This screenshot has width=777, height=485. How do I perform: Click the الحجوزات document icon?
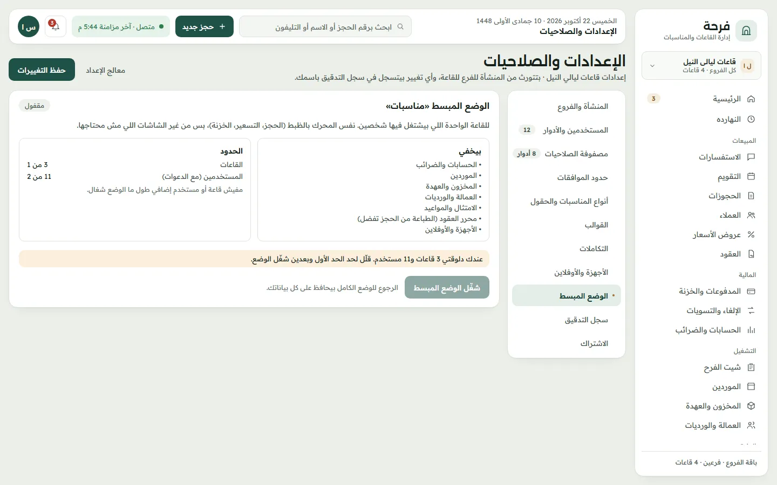[x=751, y=196]
